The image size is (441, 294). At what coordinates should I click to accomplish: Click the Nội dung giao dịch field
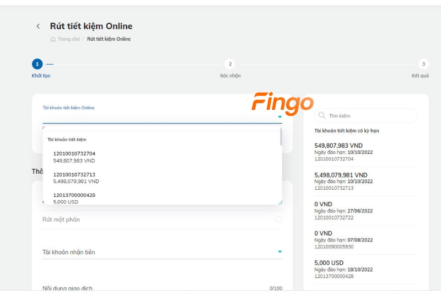click(162, 288)
